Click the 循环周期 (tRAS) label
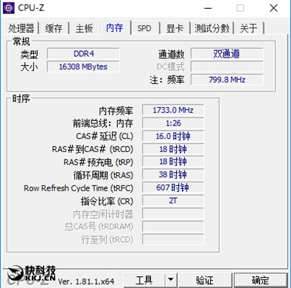The image size is (291, 288). [x=103, y=175]
